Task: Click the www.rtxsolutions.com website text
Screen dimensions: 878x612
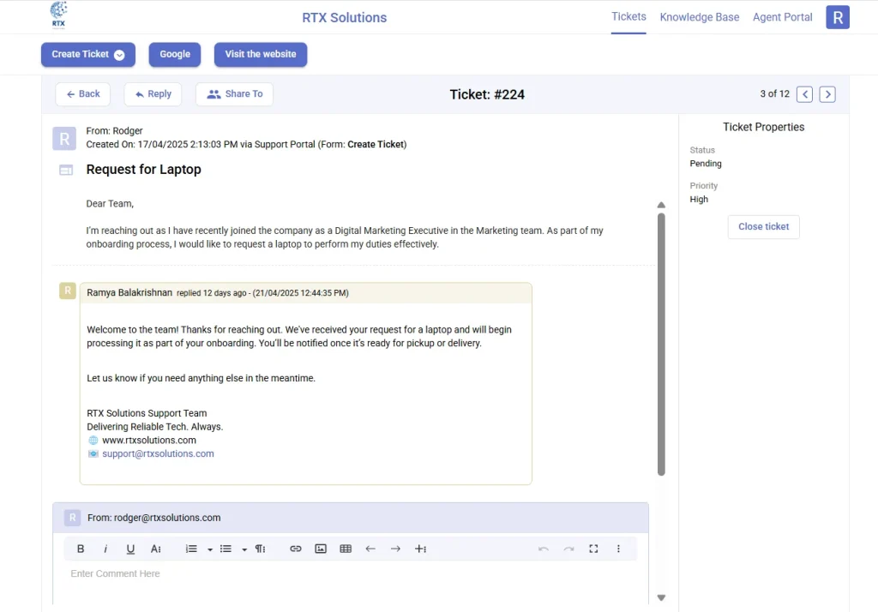Action: [x=149, y=440]
